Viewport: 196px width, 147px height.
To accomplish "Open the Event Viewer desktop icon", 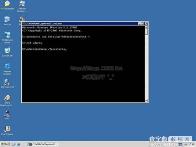I will tap(7, 131).
